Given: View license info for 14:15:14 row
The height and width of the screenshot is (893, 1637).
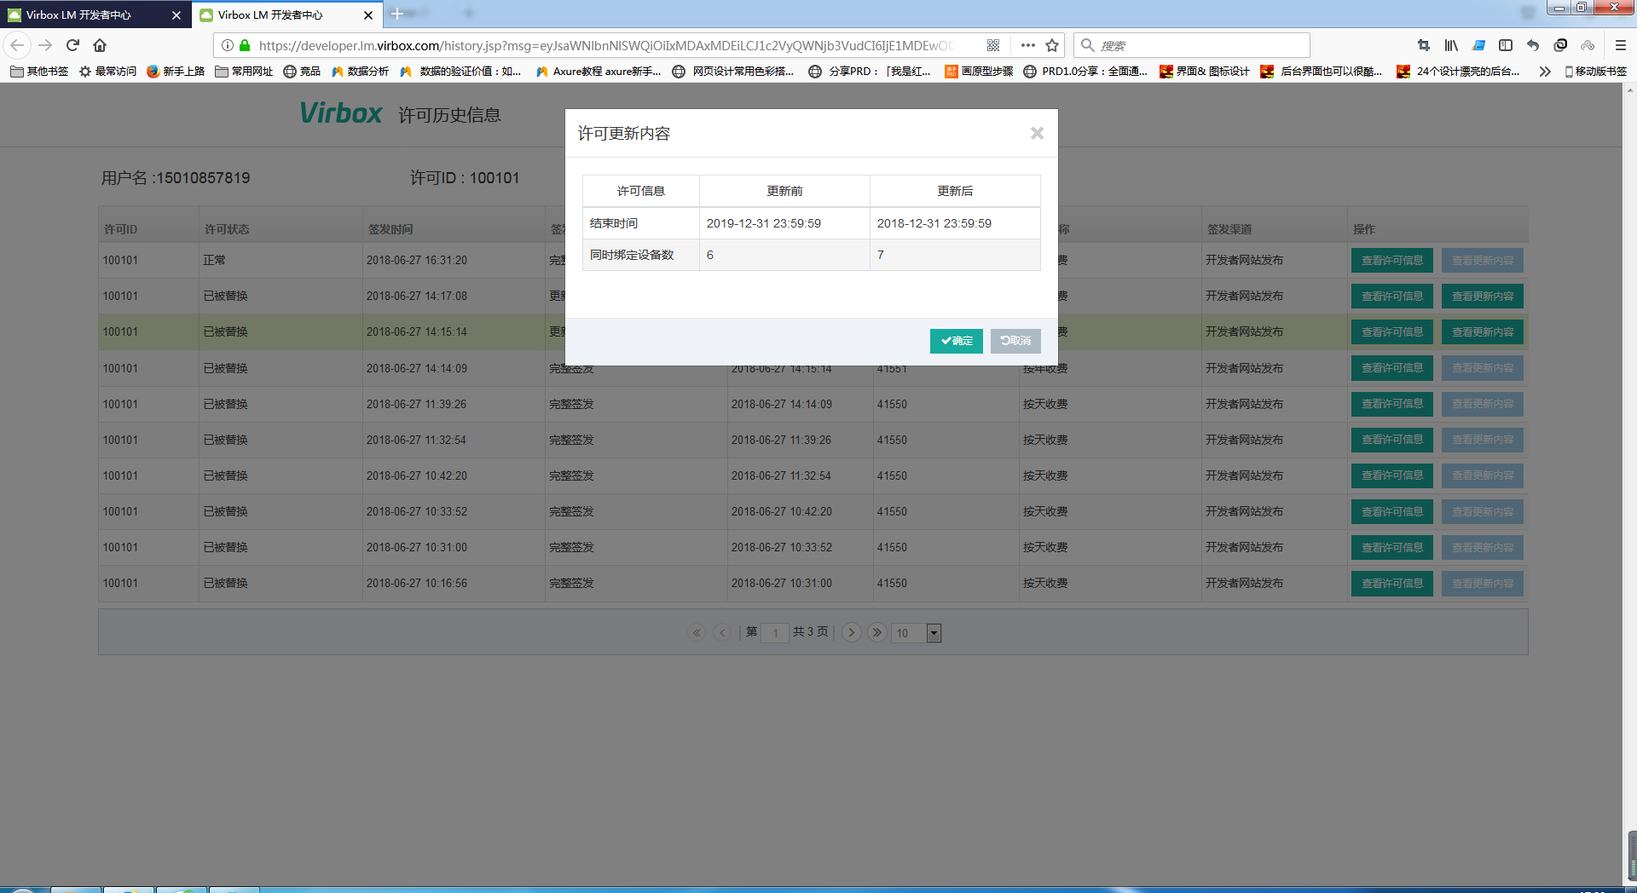Looking at the screenshot, I should 1391,332.
